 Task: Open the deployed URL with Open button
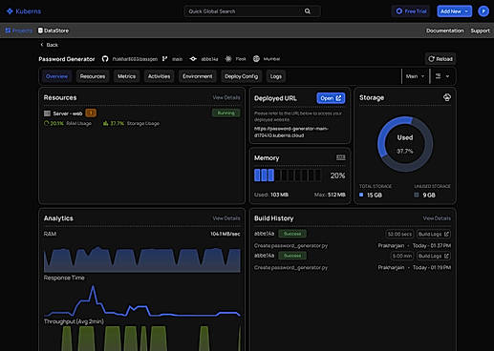(331, 98)
